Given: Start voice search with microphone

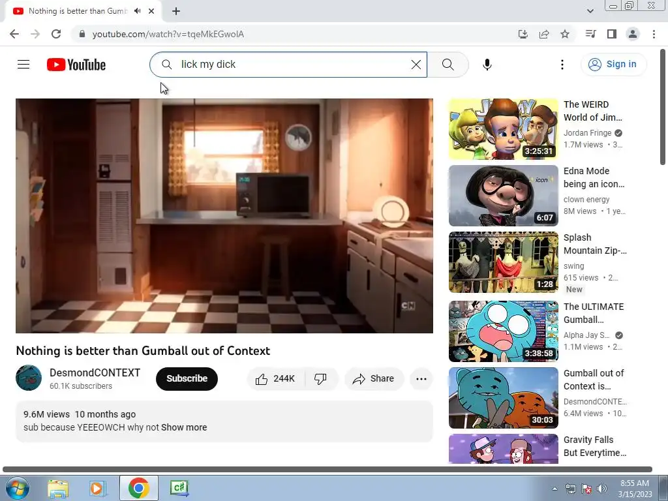Looking at the screenshot, I should [x=487, y=65].
